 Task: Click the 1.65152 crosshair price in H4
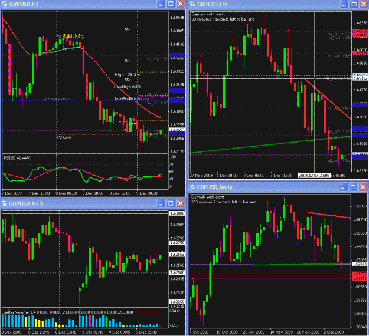360,78
